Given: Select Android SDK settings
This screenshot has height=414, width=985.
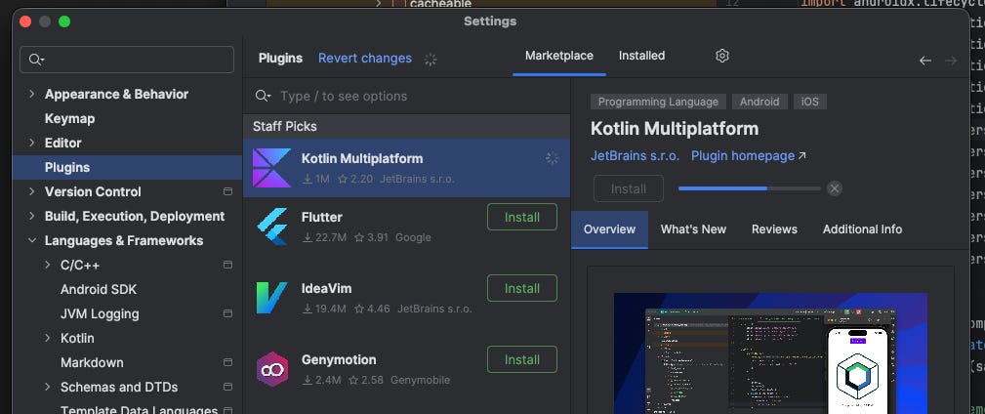Looking at the screenshot, I should 99,290.
